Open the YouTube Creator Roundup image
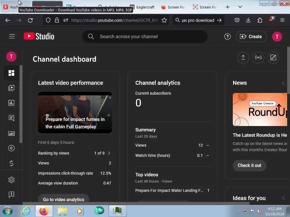290x217 pixels. (260, 109)
